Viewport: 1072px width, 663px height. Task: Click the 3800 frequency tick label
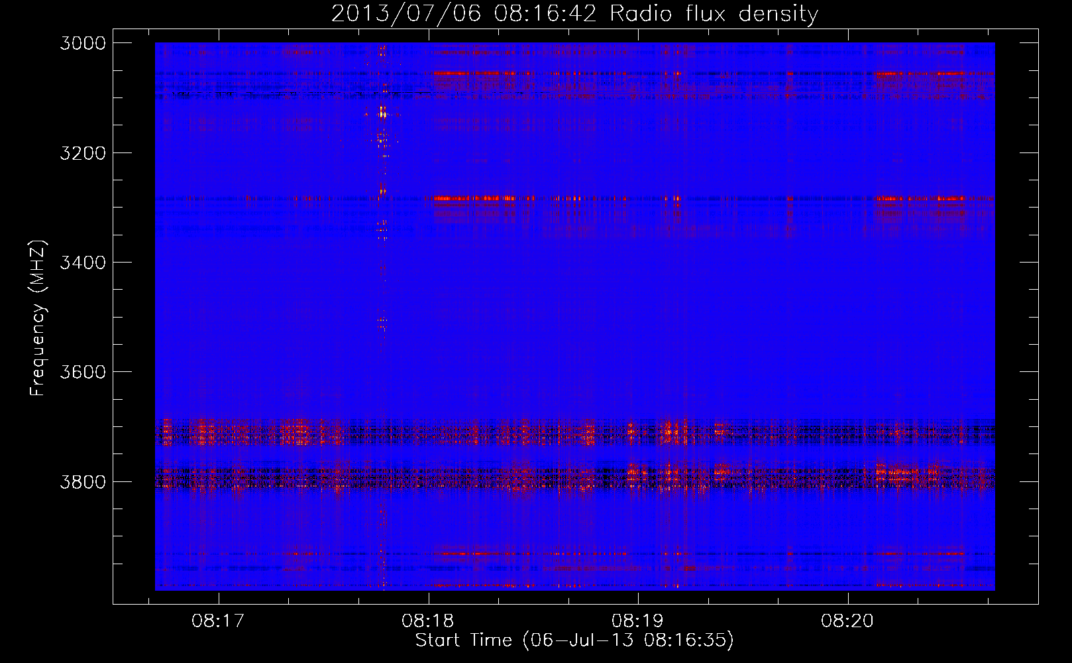pos(83,482)
